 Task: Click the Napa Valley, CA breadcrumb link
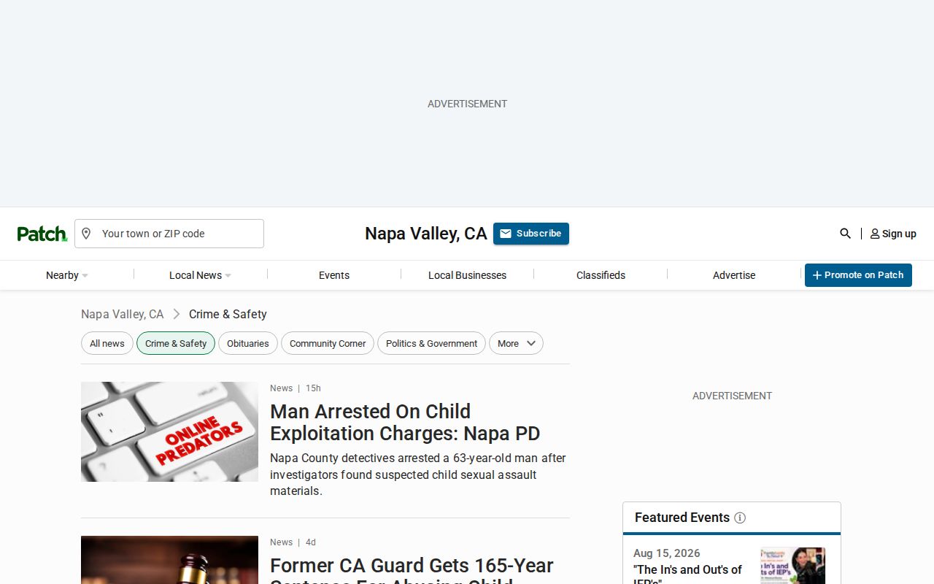tap(123, 314)
